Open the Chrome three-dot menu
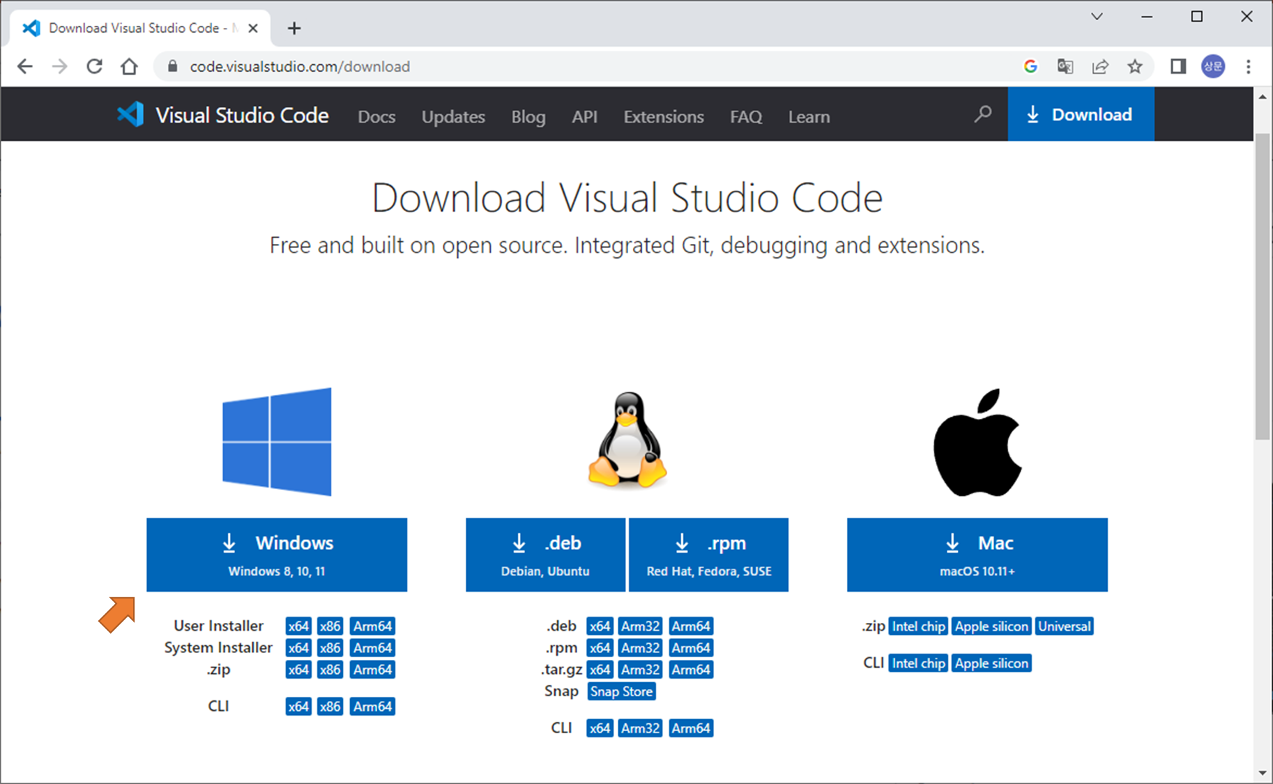Viewport: 1273px width, 784px height. click(1249, 66)
